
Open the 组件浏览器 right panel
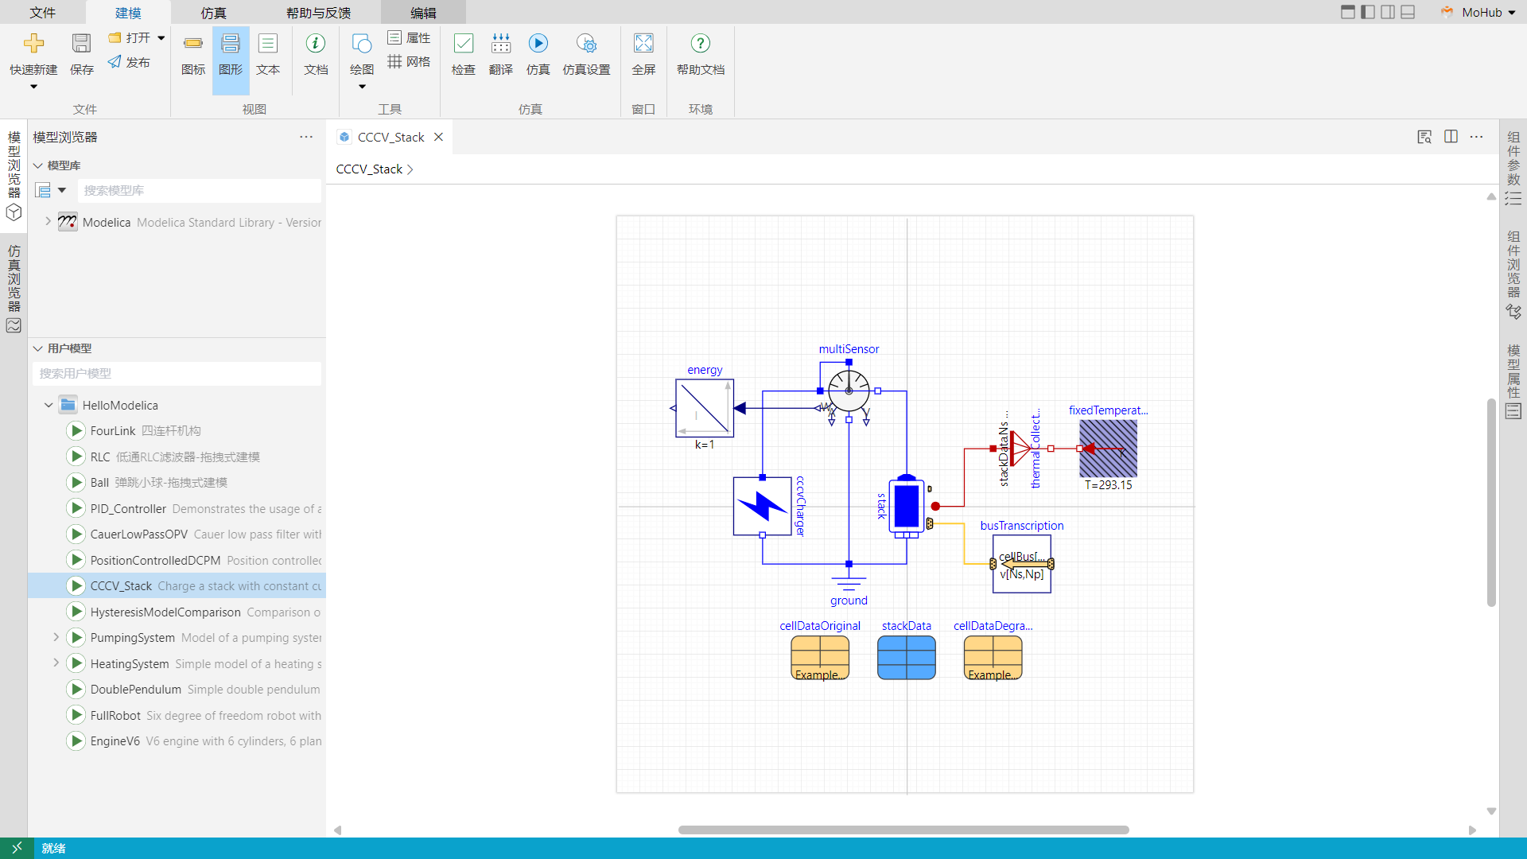[1513, 274]
